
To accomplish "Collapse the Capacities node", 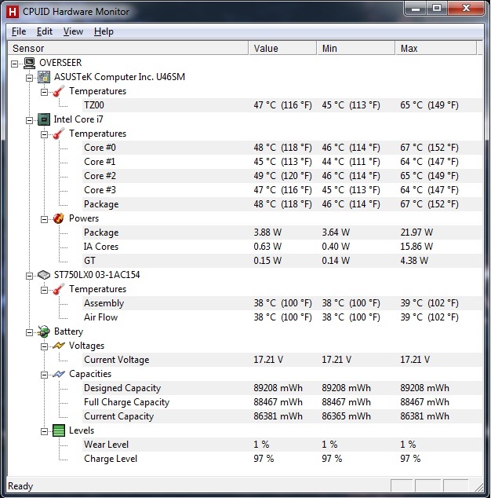I will [x=44, y=375].
